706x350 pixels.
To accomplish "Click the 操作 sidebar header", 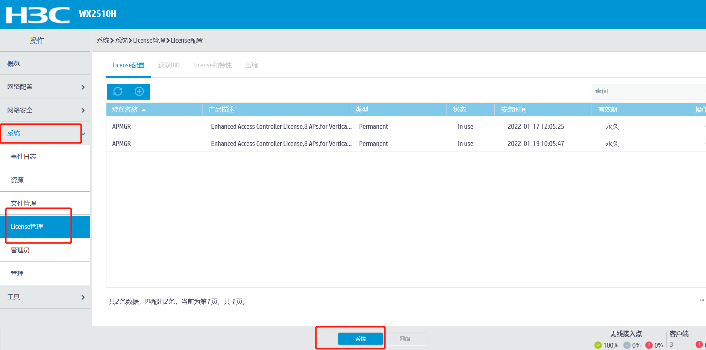I will click(x=37, y=41).
